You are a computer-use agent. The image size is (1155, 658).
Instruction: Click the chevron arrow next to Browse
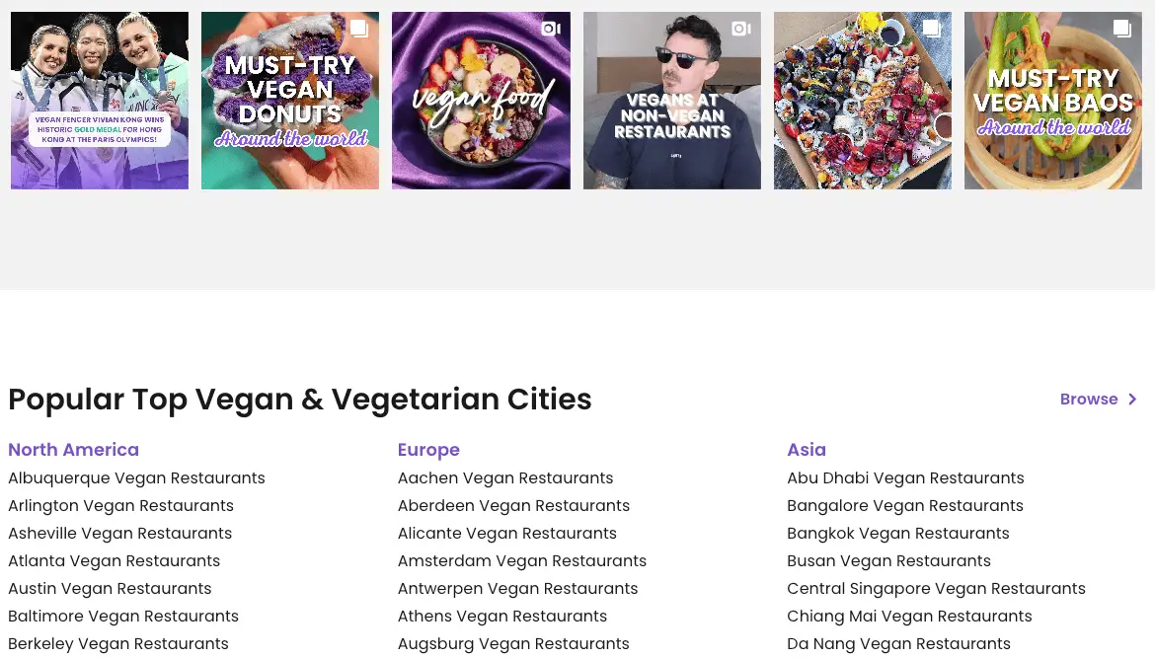1132,400
